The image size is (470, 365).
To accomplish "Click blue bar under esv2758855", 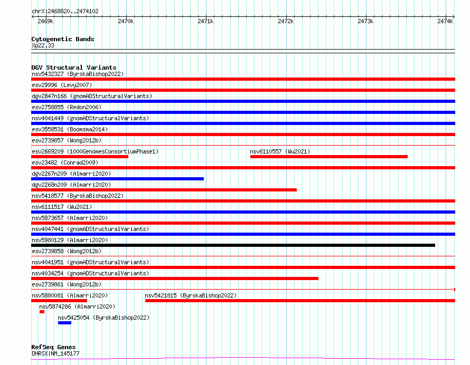I will pos(243,112).
